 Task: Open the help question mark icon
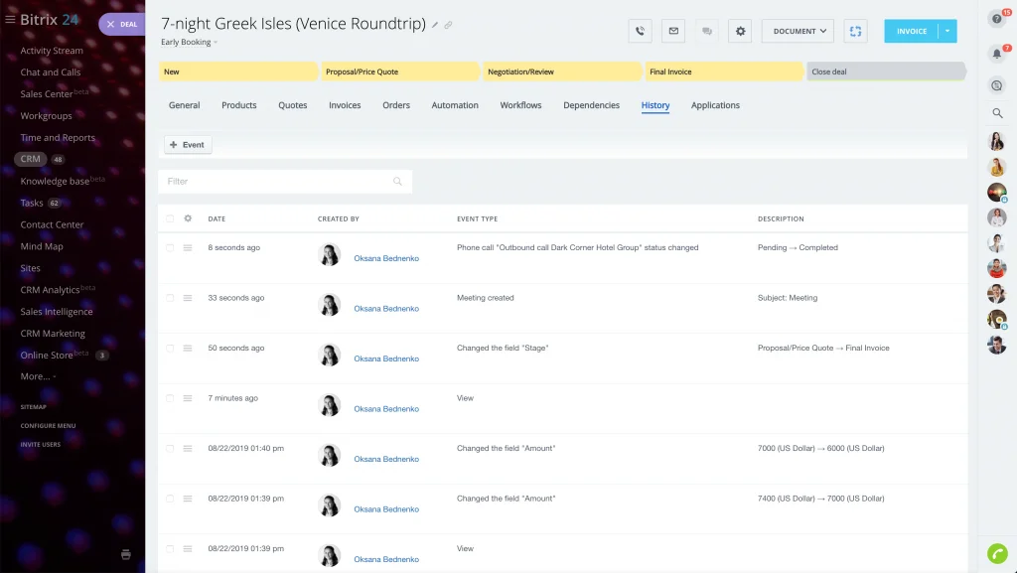997,18
